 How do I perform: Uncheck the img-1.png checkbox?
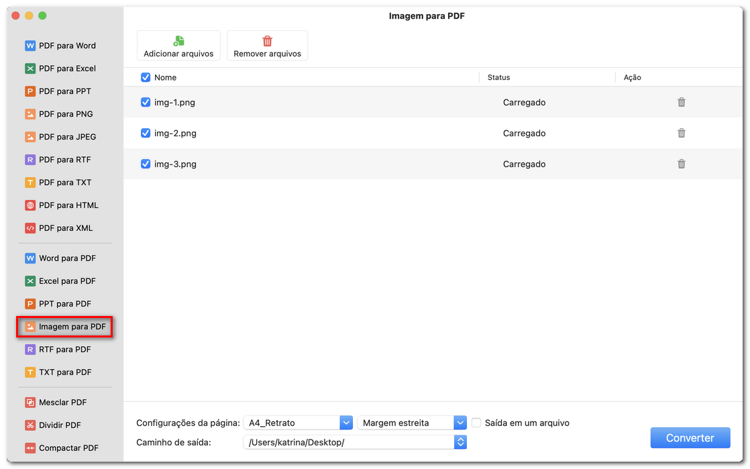pos(146,102)
